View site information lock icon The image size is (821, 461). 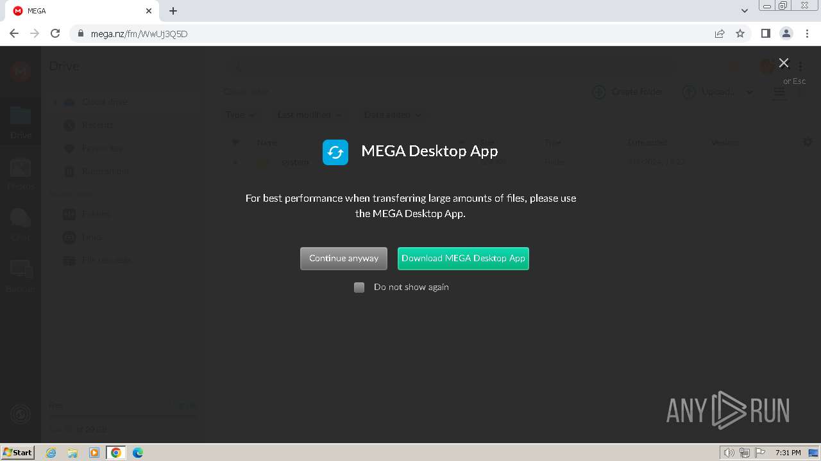pos(80,34)
